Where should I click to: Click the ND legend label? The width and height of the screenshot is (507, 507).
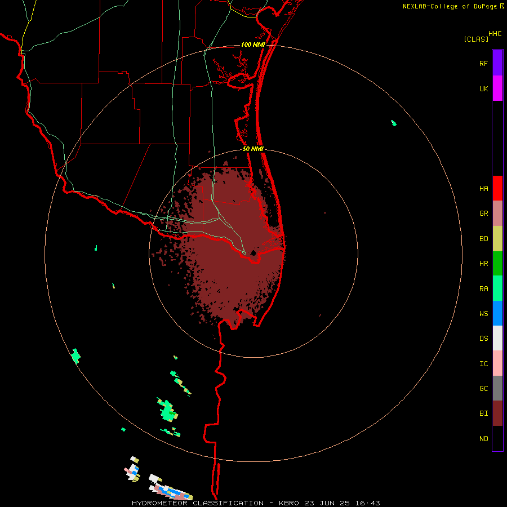(x=483, y=439)
